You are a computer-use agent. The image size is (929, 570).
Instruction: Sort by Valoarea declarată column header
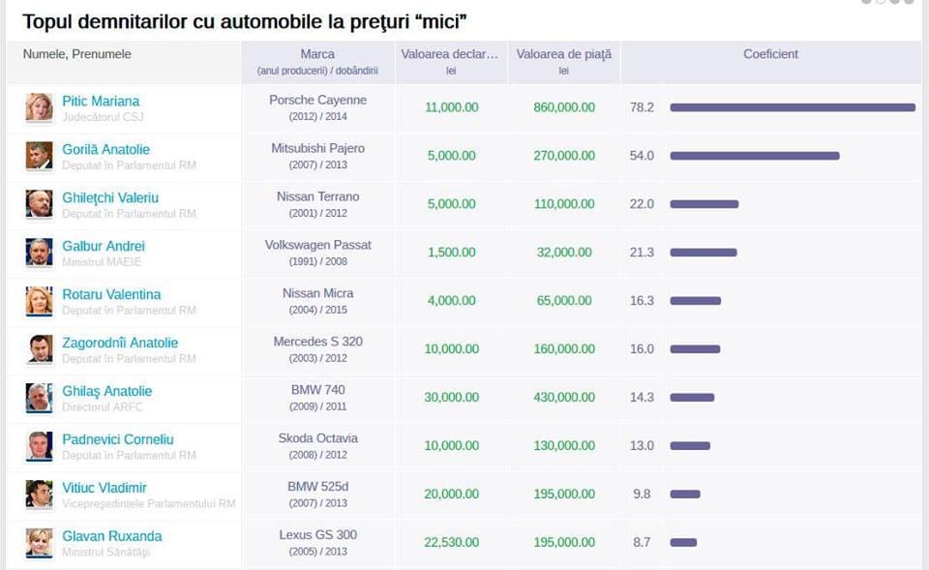[x=450, y=54]
